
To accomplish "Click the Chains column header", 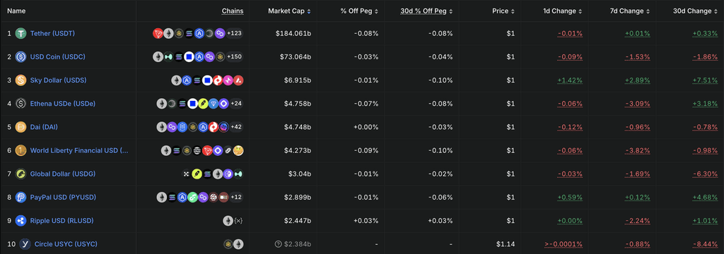I will tap(232, 11).
